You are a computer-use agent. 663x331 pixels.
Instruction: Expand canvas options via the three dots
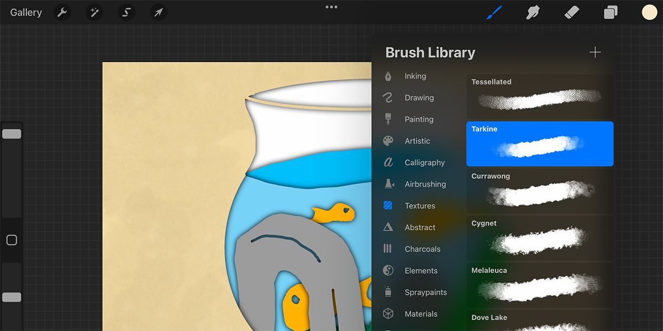(331, 7)
